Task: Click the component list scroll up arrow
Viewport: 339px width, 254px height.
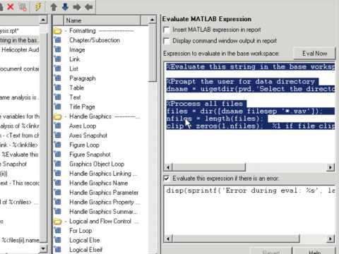Action: click(x=152, y=20)
